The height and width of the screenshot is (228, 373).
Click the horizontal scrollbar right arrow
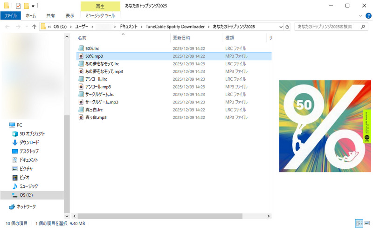coord(269,216)
